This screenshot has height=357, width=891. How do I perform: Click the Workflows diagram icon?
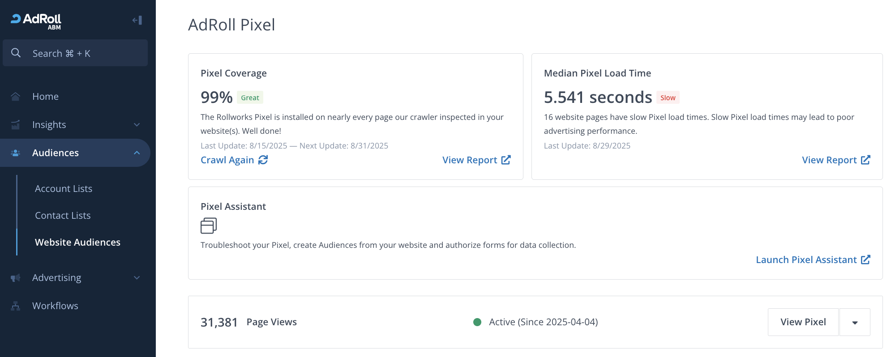pyautogui.click(x=16, y=306)
